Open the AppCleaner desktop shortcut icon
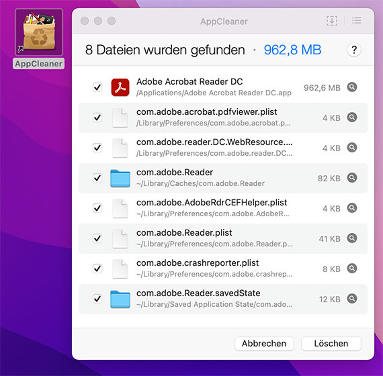This screenshot has height=376, width=383. (39, 32)
